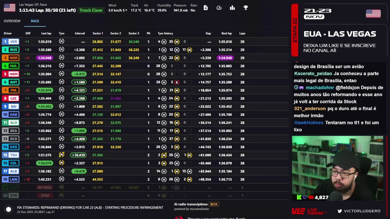Screen dimensions: 390x219
Task: Select the SAI driver badge
Action: (10, 106)
